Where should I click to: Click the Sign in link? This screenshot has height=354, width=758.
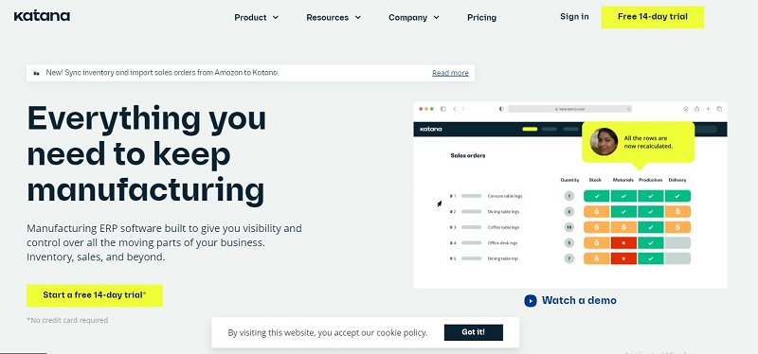(x=574, y=16)
